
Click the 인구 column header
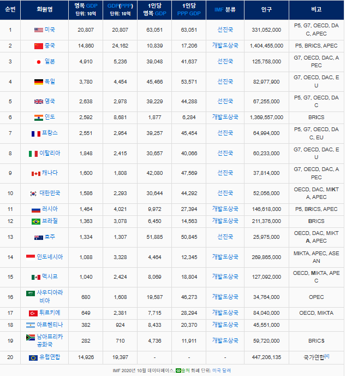266,10
